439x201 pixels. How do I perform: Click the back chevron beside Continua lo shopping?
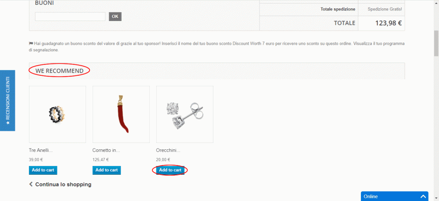click(31, 184)
